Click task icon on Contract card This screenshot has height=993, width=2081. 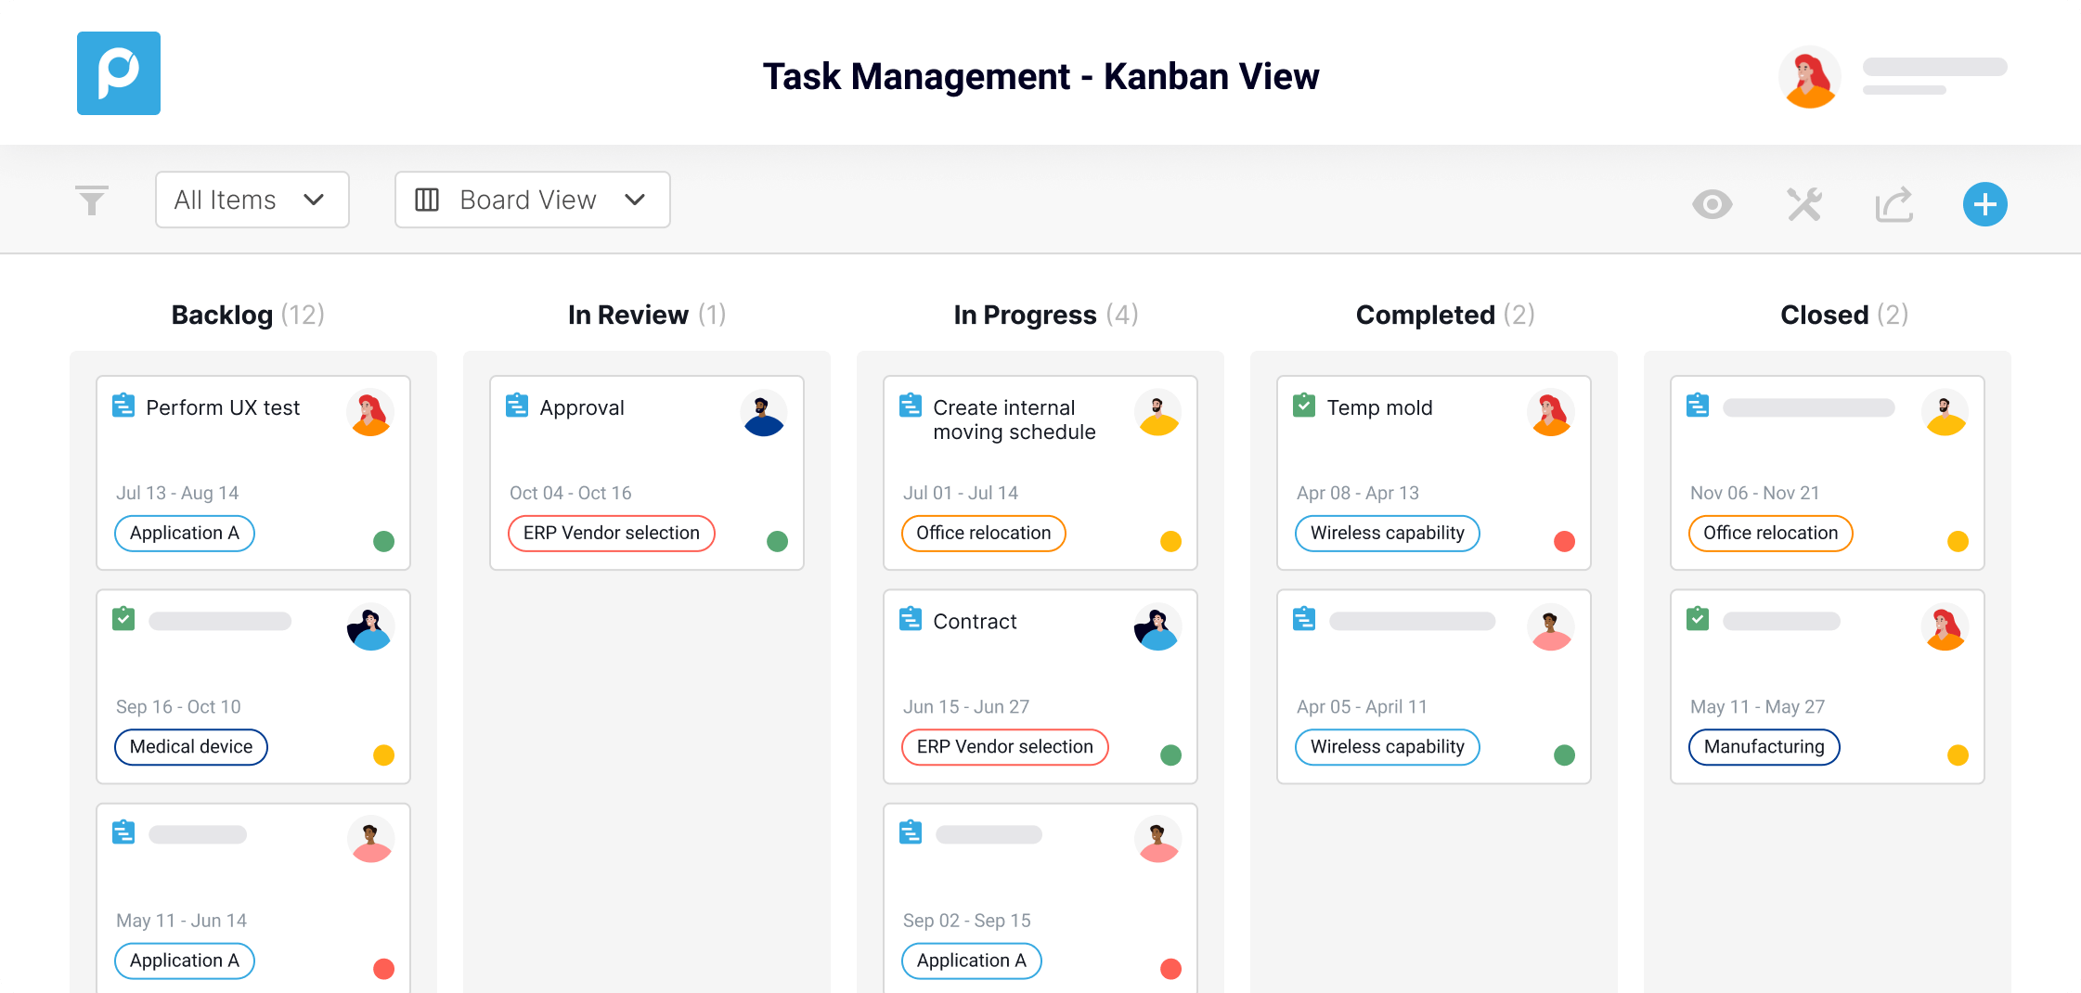[x=911, y=619]
